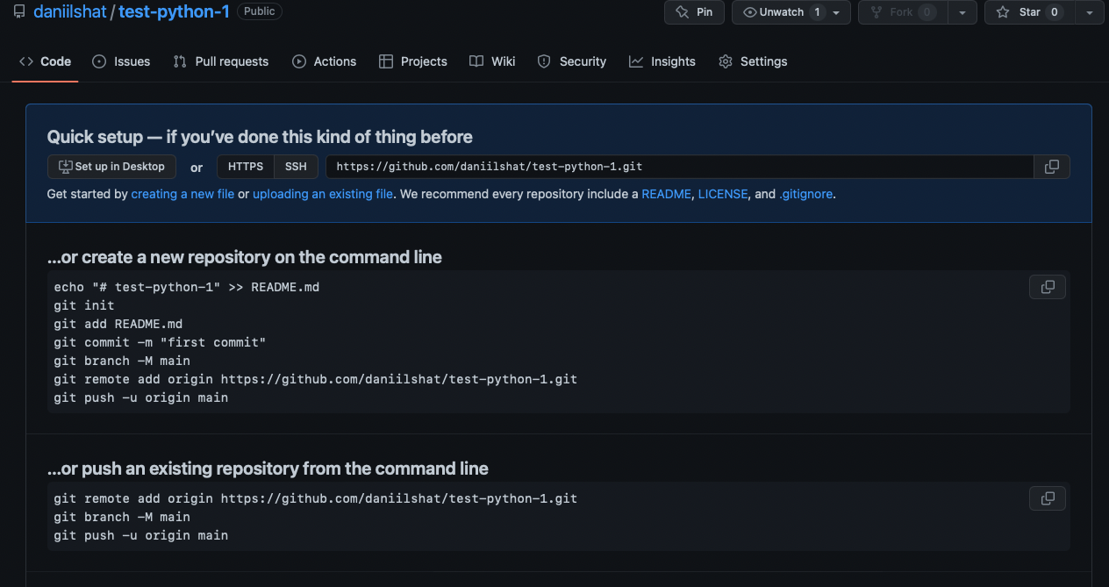Click the Unwatch count badge
Image resolution: width=1109 pixels, height=587 pixels.
(x=817, y=12)
